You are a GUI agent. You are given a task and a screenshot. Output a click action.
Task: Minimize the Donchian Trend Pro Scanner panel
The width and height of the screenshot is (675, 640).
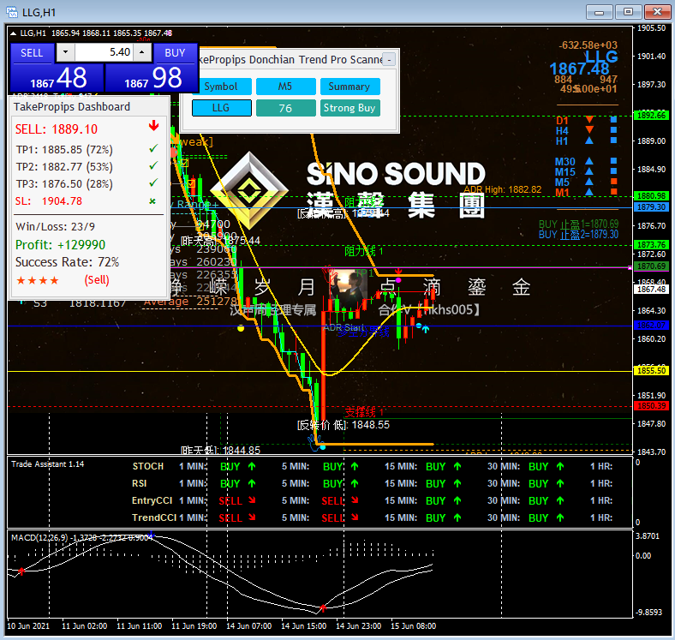[x=389, y=59]
